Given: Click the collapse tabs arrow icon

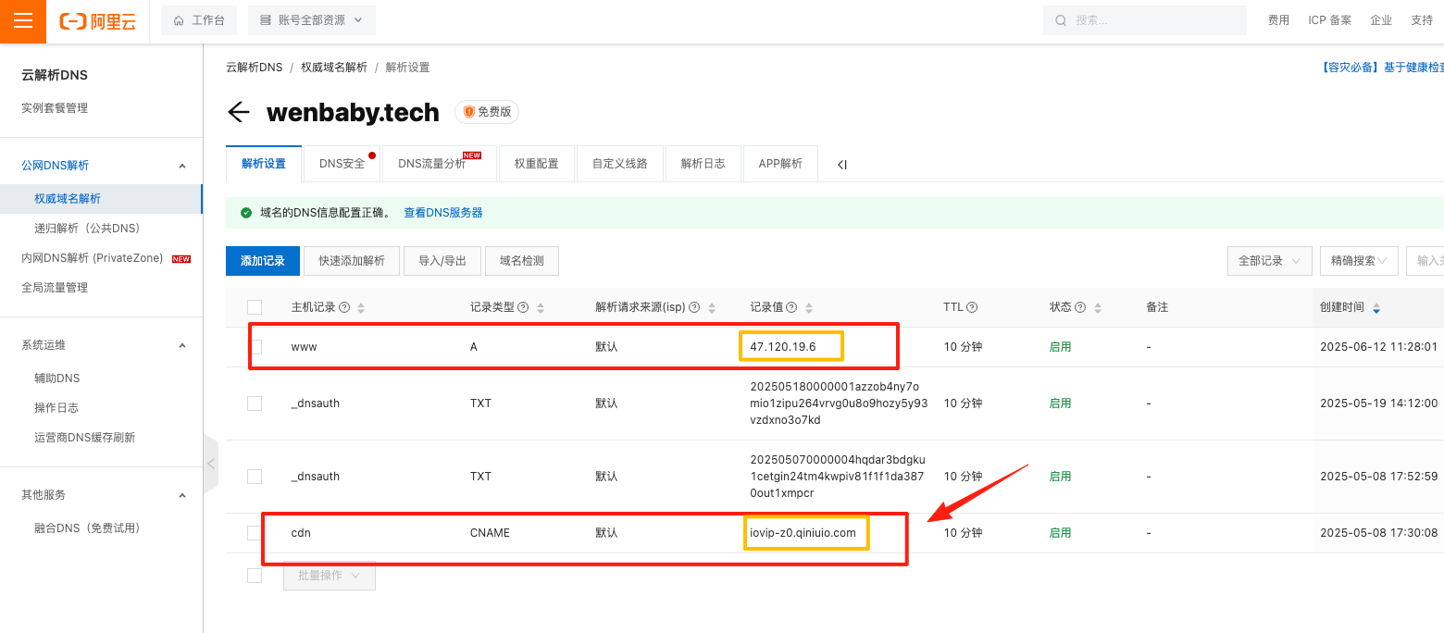Looking at the screenshot, I should 841,164.
